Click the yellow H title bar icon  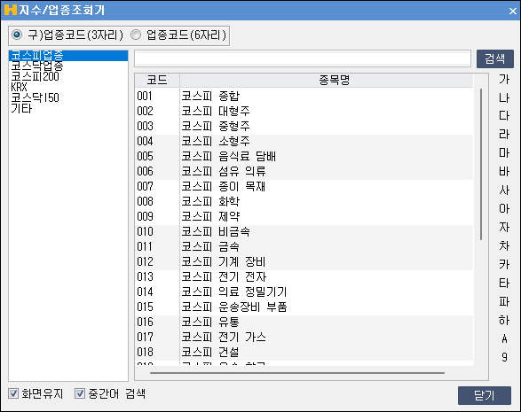pyautogui.click(x=11, y=10)
